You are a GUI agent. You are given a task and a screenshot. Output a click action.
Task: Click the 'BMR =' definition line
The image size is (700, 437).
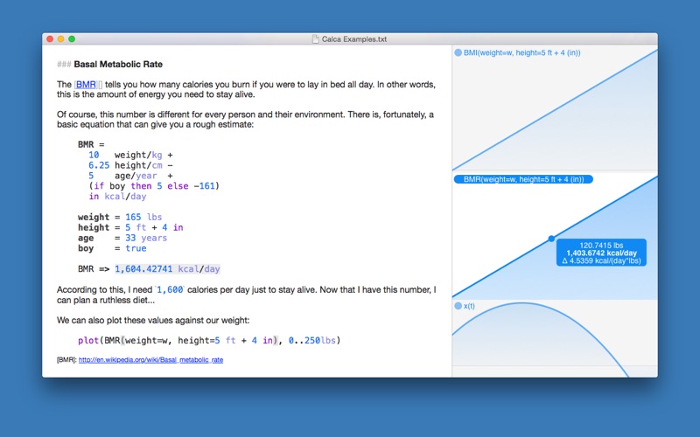tap(91, 144)
